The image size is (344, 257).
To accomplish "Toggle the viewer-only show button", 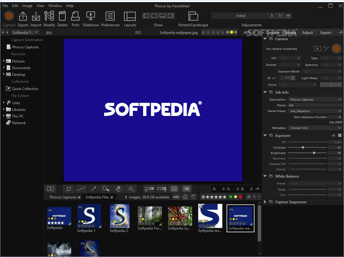I will pos(154,15).
